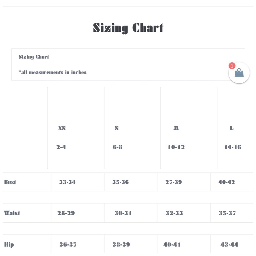Screen dimensions: 256x256
Task: Select the XS size column header
Action: pos(62,128)
